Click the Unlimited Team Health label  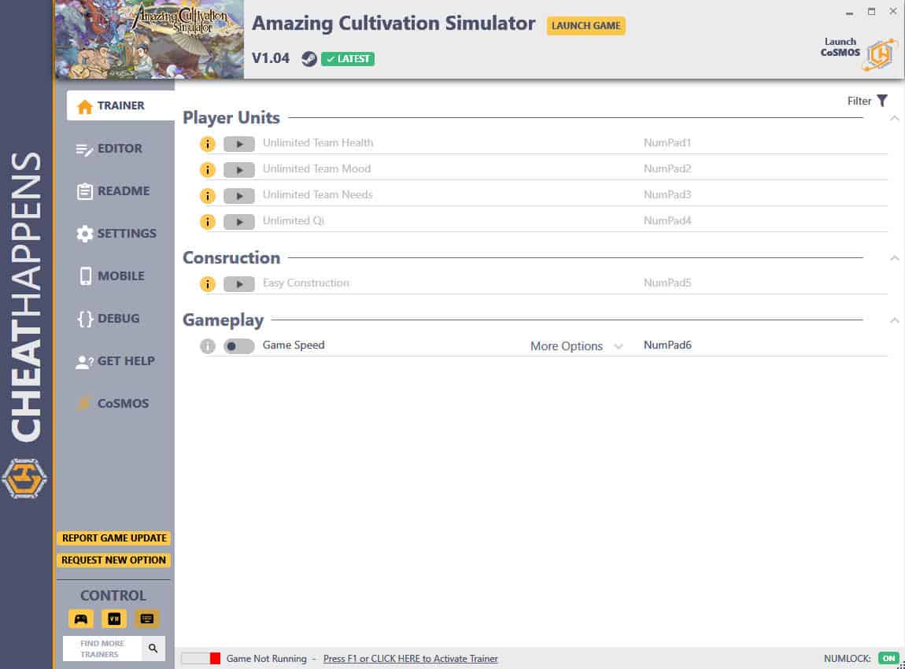pos(317,142)
